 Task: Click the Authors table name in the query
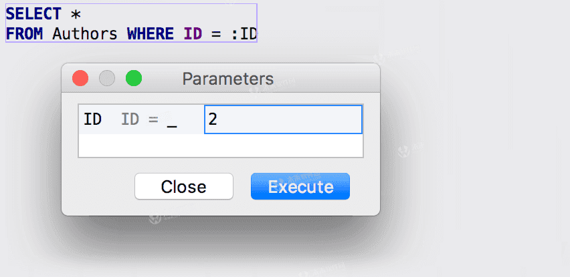(85, 34)
